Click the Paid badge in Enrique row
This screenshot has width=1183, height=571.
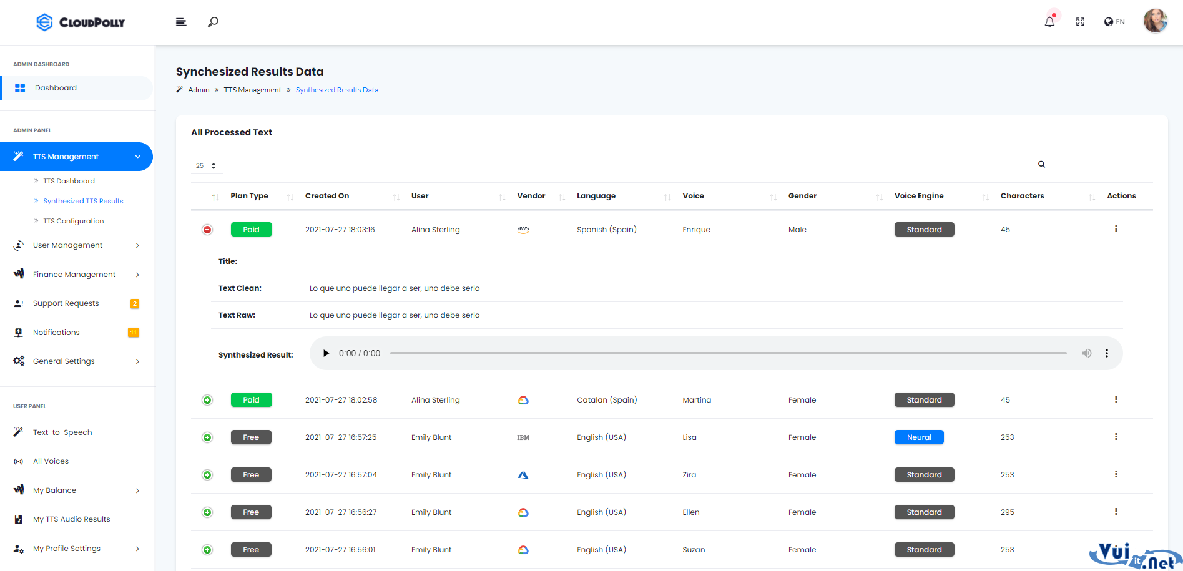tap(251, 230)
